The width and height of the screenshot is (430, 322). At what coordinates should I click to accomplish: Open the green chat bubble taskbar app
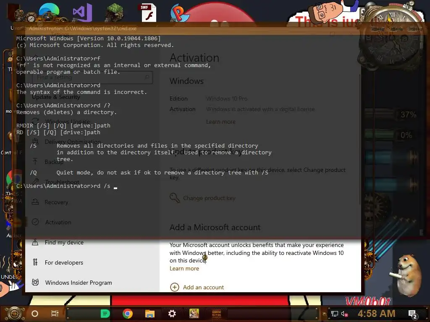coord(105,314)
